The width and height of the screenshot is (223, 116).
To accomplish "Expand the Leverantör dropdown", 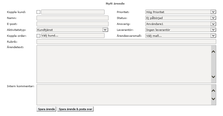I will pos(180,30).
